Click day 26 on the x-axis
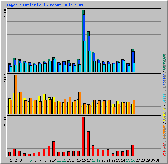168x164 pixels. click(133, 160)
